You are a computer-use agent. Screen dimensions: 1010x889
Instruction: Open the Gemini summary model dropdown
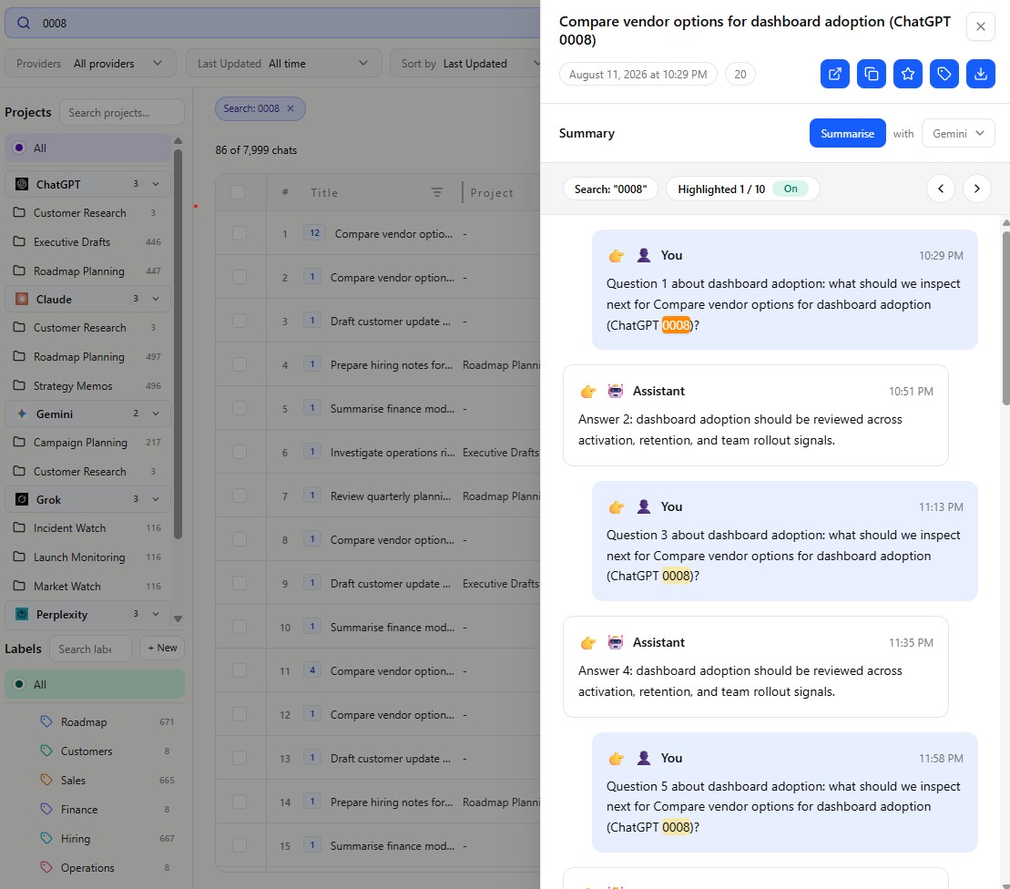tap(958, 133)
